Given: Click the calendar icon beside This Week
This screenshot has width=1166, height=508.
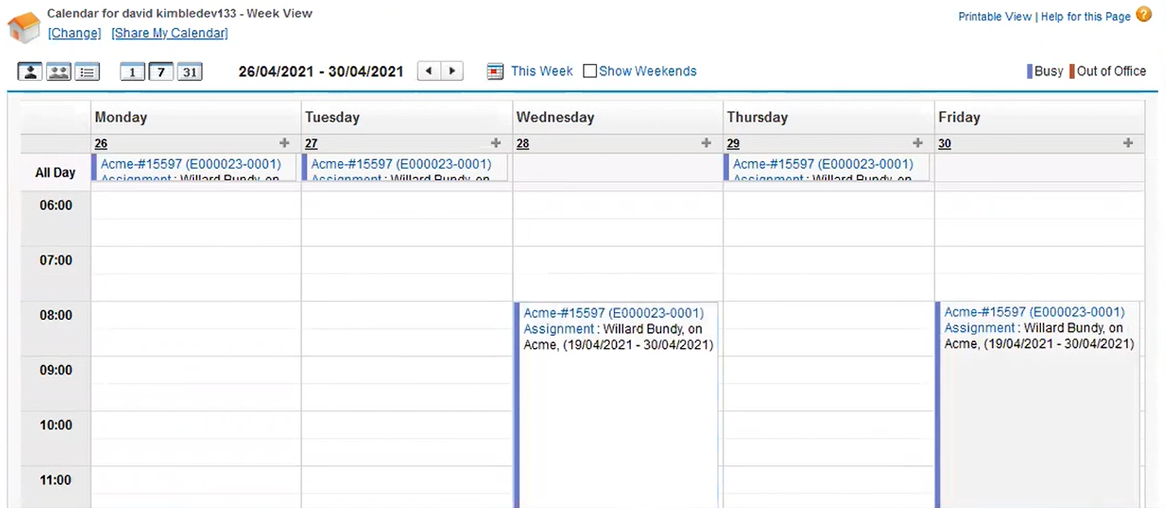Looking at the screenshot, I should [495, 71].
